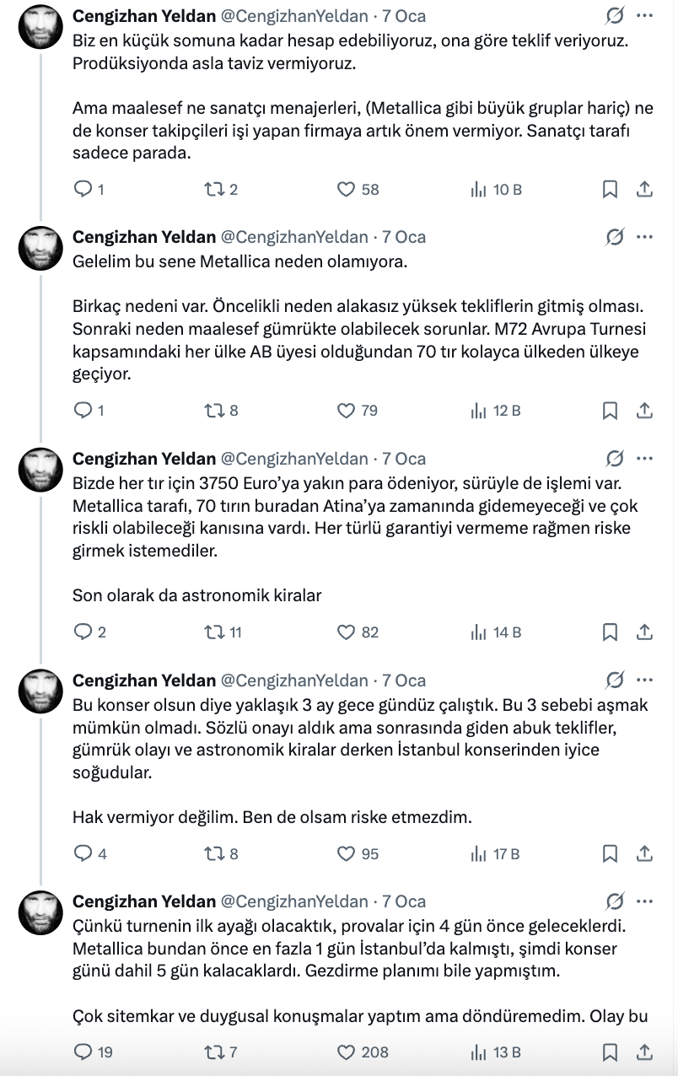Open three-dot menu on 'Bizde her tır' tweet
Screen dimensions: 678x1076
pyautogui.click(x=644, y=459)
